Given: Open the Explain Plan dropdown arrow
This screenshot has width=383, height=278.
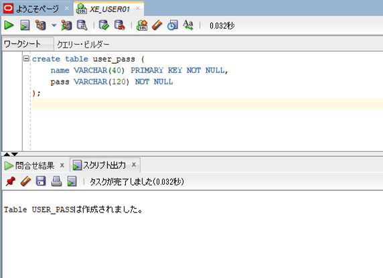Looking at the screenshot, I should (54, 25).
